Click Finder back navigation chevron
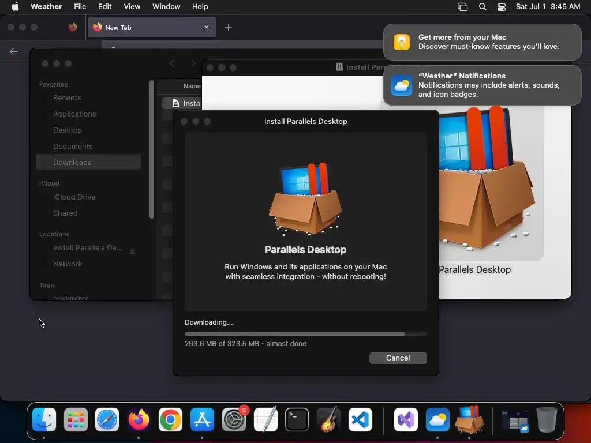This screenshot has height=443, width=591. click(x=172, y=63)
